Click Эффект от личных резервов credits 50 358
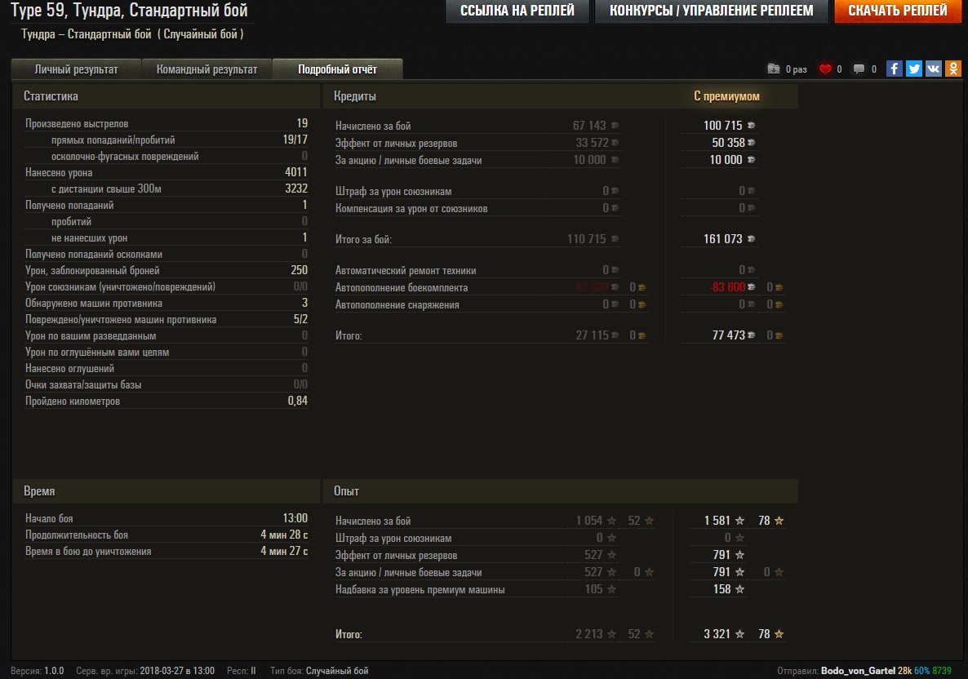The height and width of the screenshot is (679, 968). [x=729, y=143]
